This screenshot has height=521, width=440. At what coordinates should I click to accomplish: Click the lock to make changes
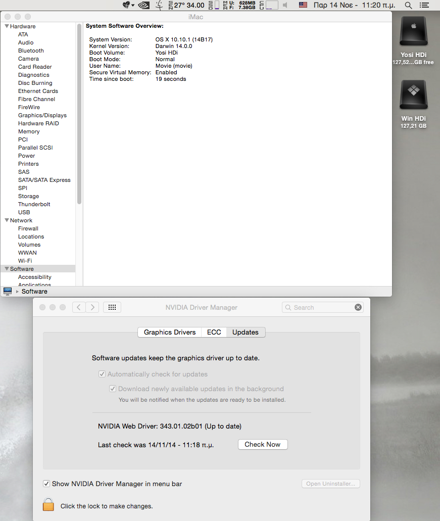click(x=48, y=504)
